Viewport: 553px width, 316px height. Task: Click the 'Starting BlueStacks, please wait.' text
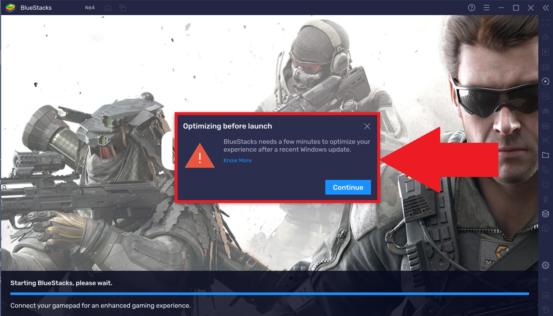point(61,283)
